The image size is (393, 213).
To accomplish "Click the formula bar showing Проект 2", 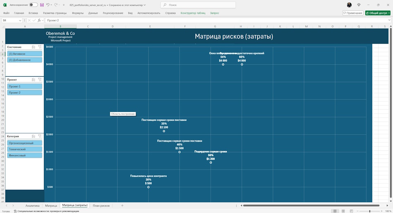I will [216, 20].
